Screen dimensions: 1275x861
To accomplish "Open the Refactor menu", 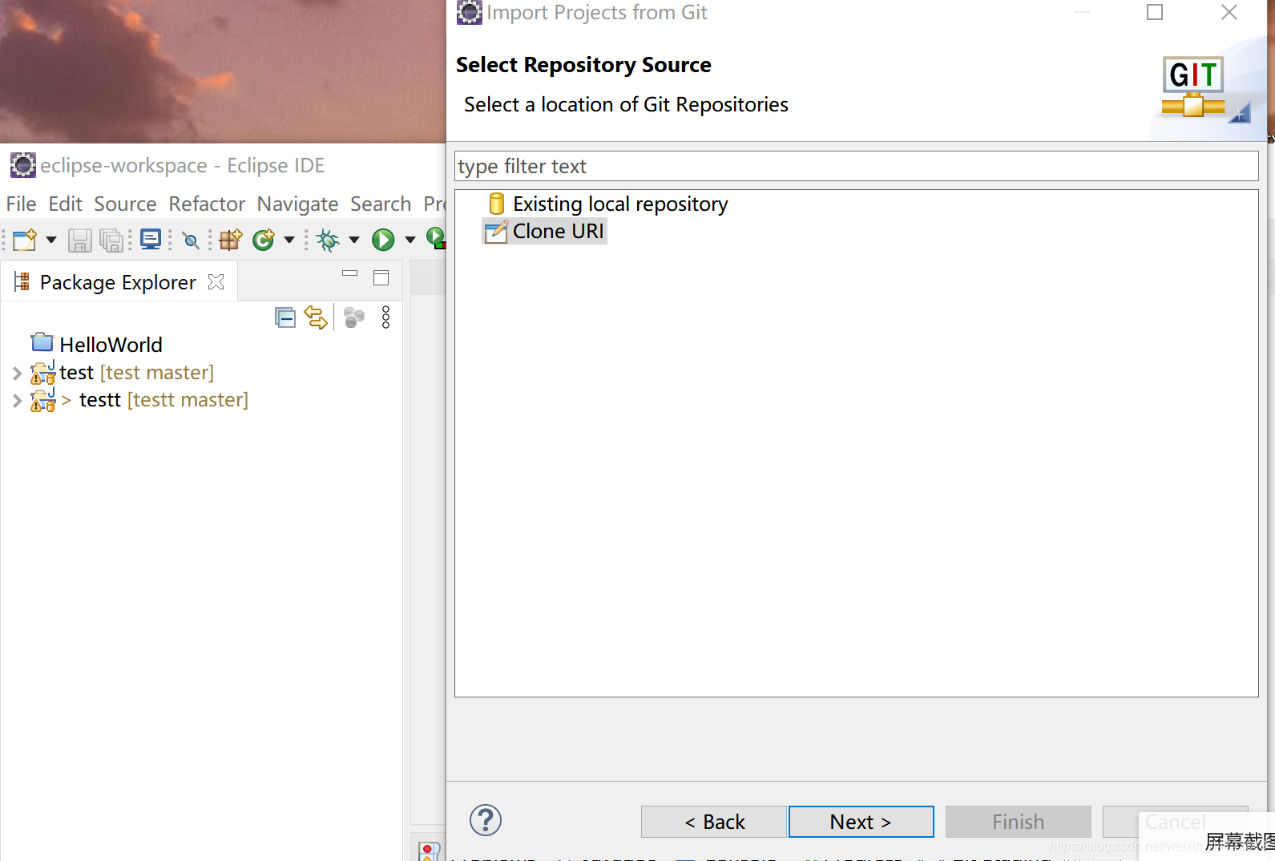I will (x=207, y=204).
